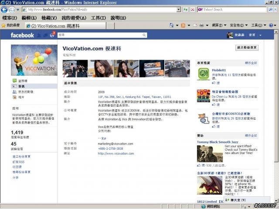Click the Mobile01 green logo icon
Image resolution: width=279 pixels, height=209 pixels.
coord(204,74)
